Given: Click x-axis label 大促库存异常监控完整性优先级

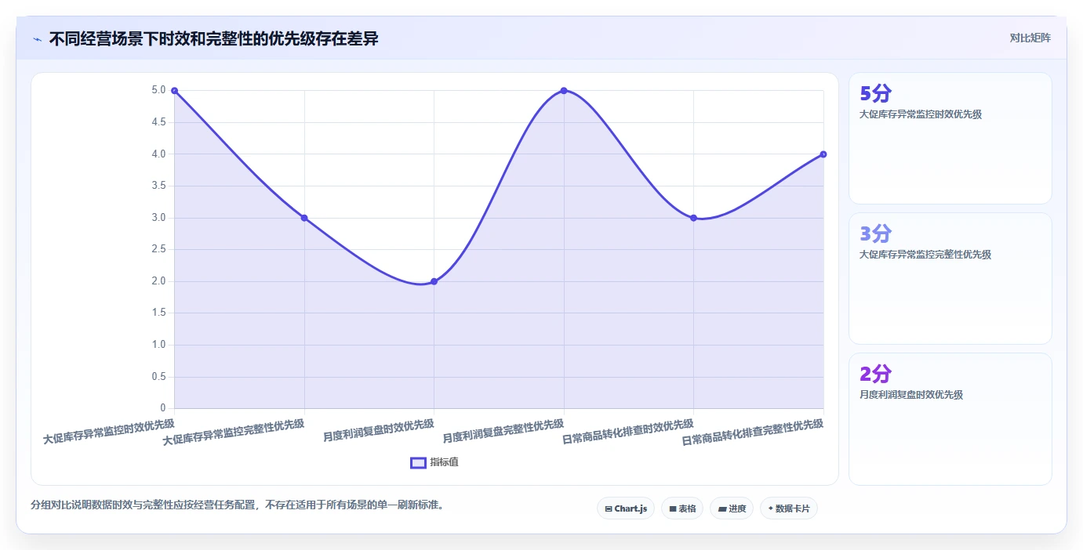Looking at the screenshot, I should [234, 432].
